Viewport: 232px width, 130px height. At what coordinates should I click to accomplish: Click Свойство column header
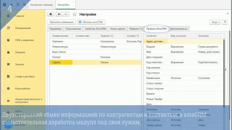click(156, 36)
